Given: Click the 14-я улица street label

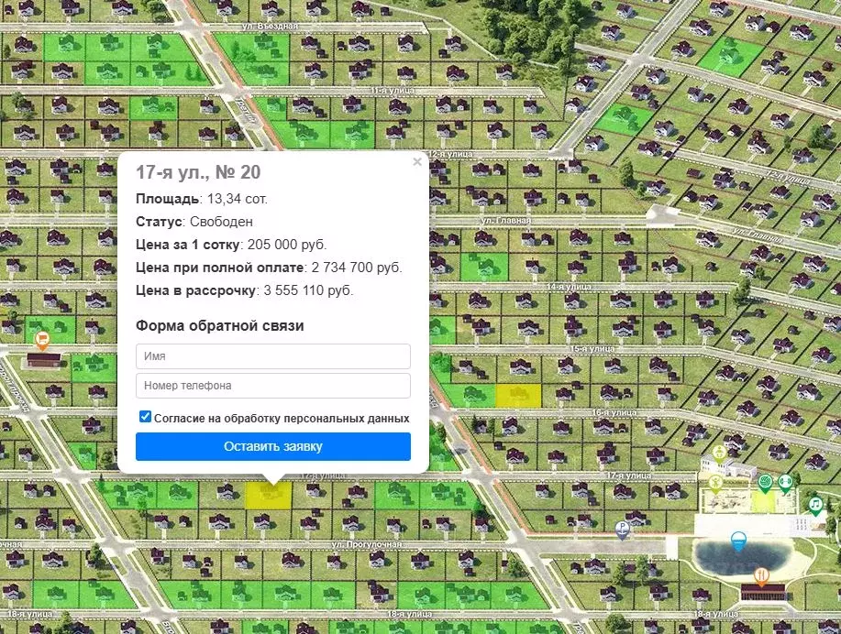Looking at the screenshot, I should tap(569, 288).
